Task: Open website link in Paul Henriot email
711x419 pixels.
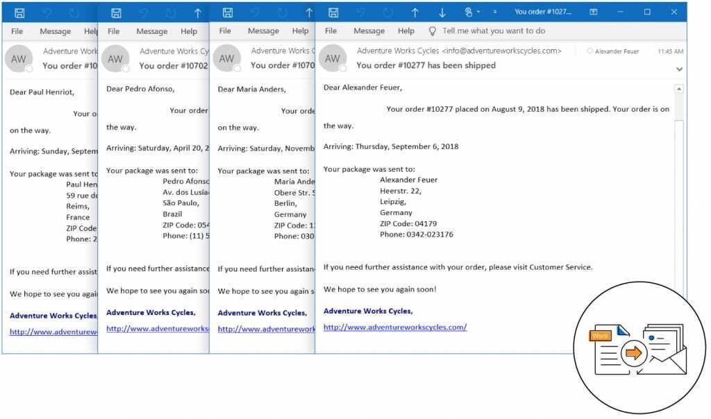Action: (53, 332)
